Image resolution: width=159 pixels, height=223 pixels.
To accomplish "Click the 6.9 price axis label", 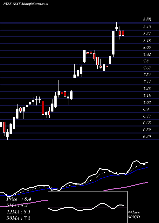I will 146,109.
